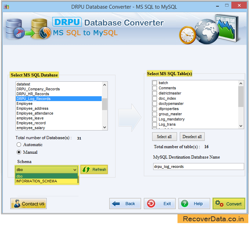250x225 pixels.
Task: Enable the doc_index table checkbox
Action: tap(155, 98)
